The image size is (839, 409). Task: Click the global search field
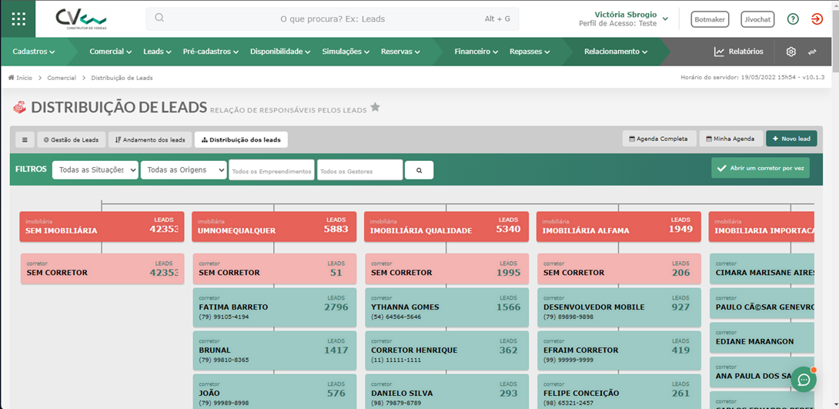coord(333,18)
